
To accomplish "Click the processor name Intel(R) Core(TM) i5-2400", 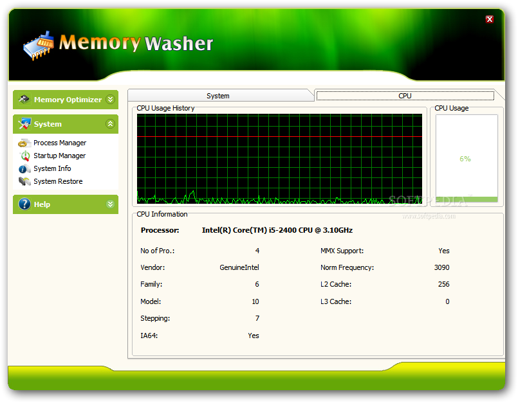I will coord(277,230).
